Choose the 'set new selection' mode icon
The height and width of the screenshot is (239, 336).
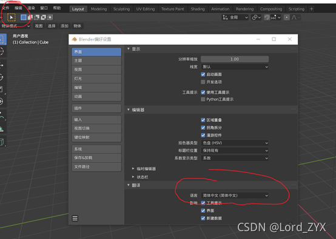(24, 18)
